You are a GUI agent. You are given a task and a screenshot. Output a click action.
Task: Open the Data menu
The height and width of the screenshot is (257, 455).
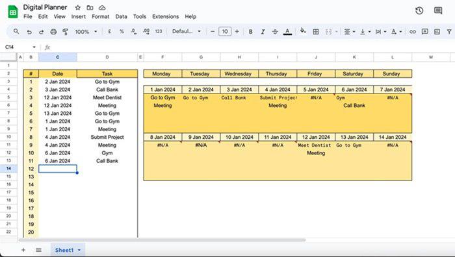(121, 16)
